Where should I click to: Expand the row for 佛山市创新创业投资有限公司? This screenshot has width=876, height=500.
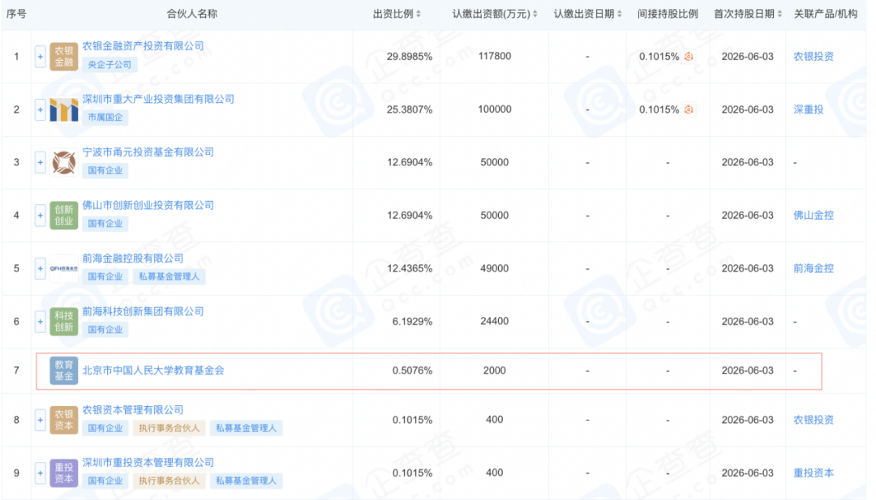41,216
